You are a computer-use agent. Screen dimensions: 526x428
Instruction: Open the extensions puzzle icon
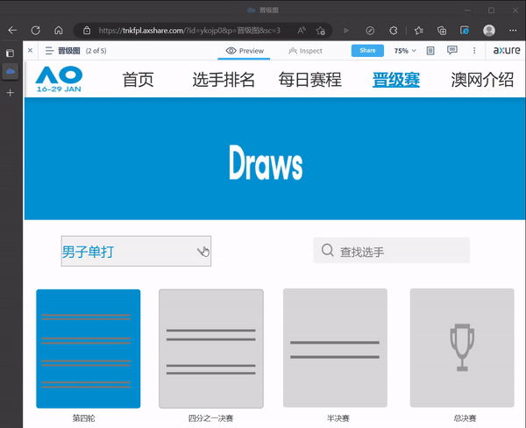point(394,31)
